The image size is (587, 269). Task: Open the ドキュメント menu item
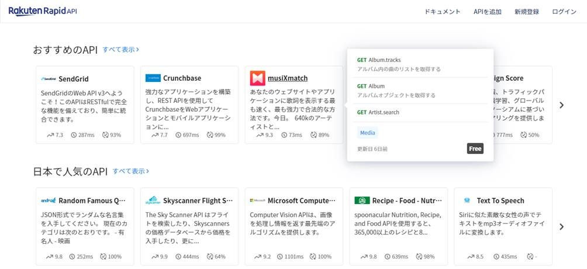pos(443,12)
